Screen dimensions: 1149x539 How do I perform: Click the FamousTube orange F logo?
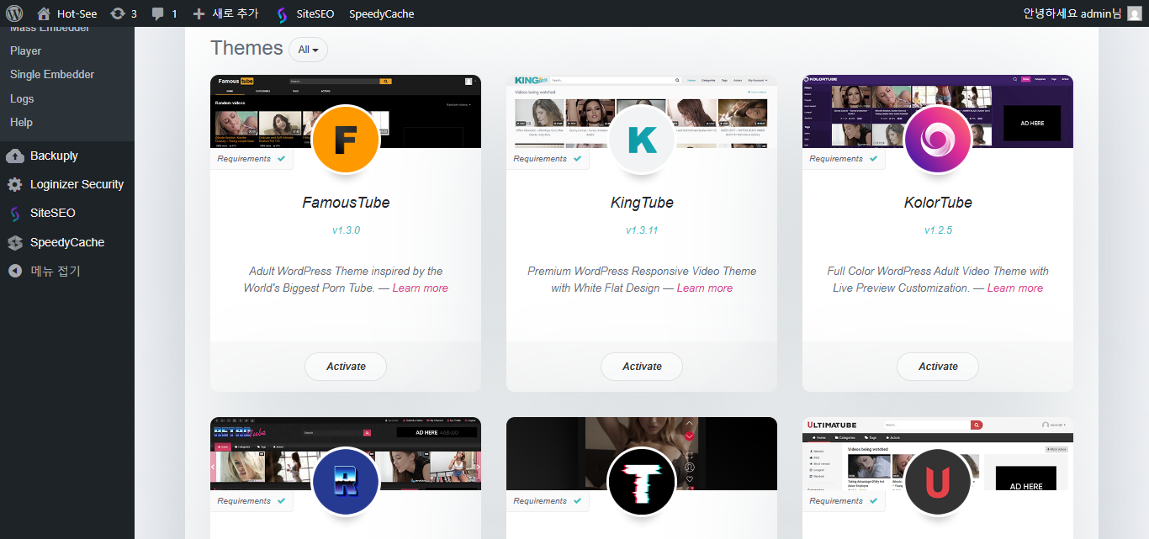point(346,140)
